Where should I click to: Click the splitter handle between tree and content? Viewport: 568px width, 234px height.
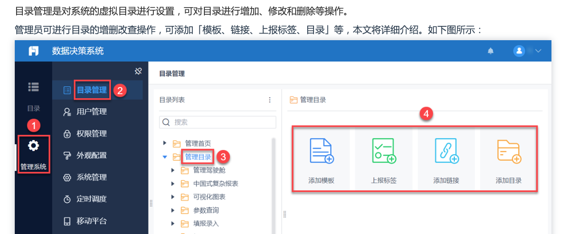coord(285,215)
